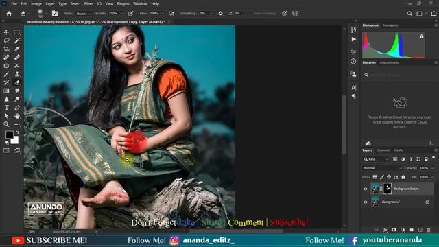The image size is (439, 247).
Task: Open the Normal blend mode dropdown
Action: (x=383, y=168)
